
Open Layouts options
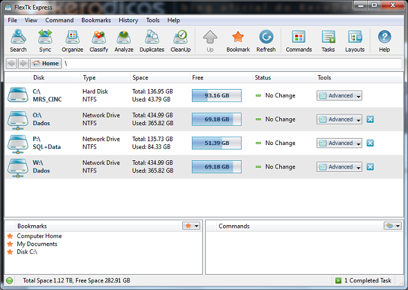point(354,41)
